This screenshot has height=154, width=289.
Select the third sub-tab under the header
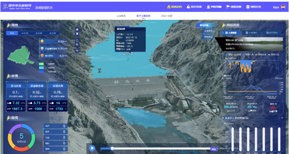(167, 16)
